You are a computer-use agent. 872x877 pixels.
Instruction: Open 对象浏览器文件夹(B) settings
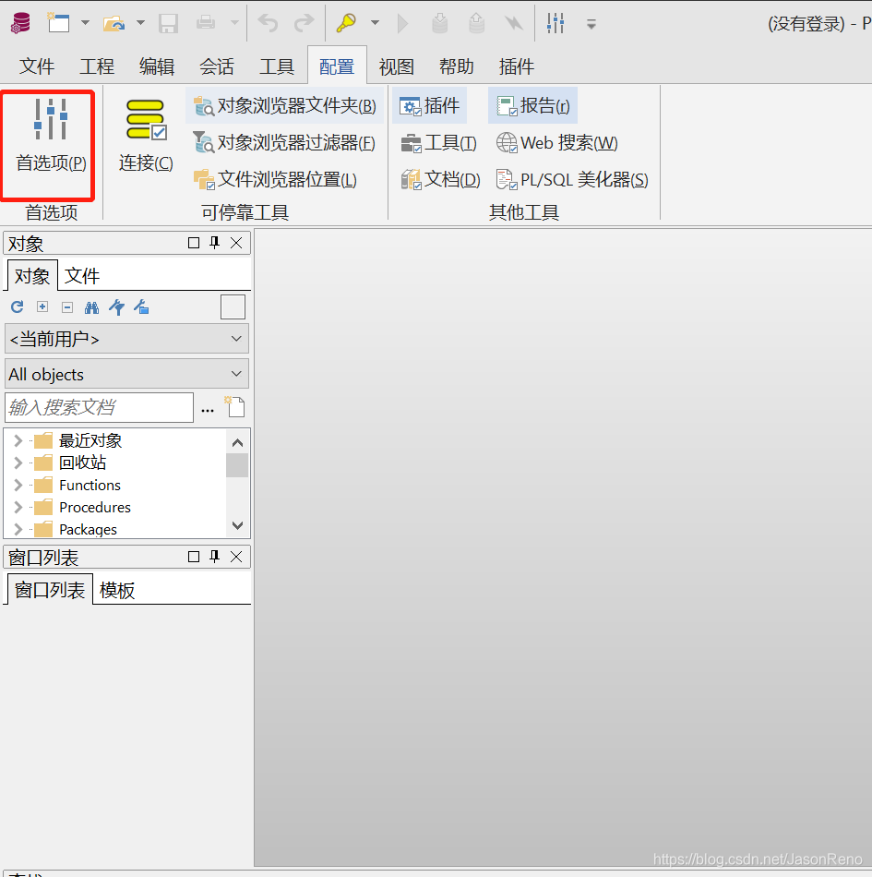pos(284,105)
